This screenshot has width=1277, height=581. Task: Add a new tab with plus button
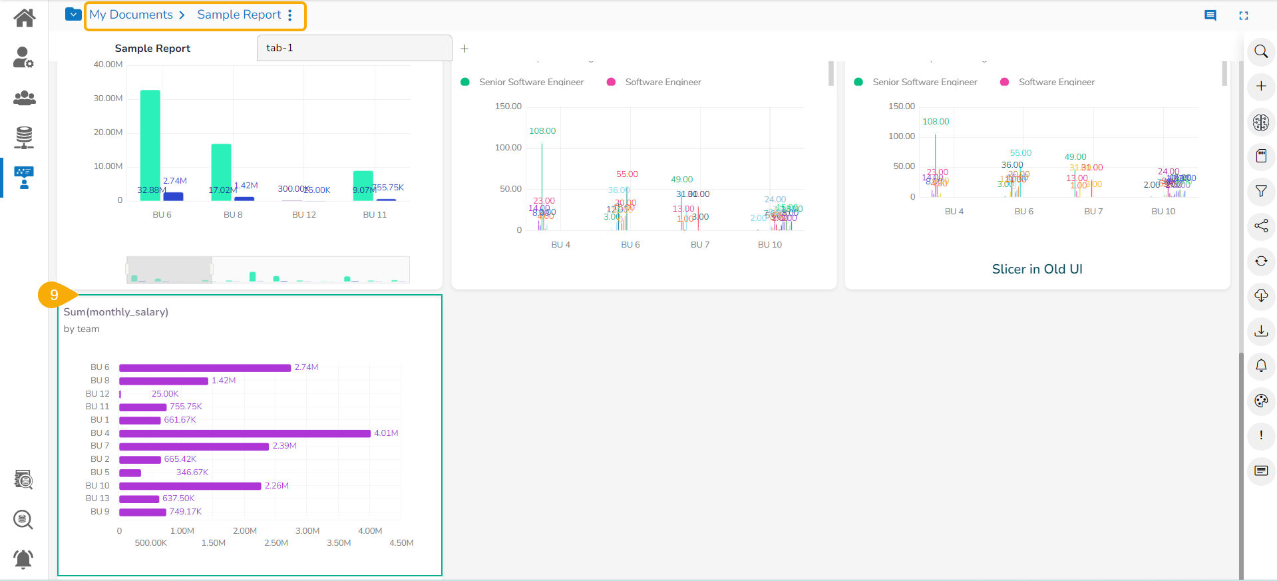tap(464, 49)
